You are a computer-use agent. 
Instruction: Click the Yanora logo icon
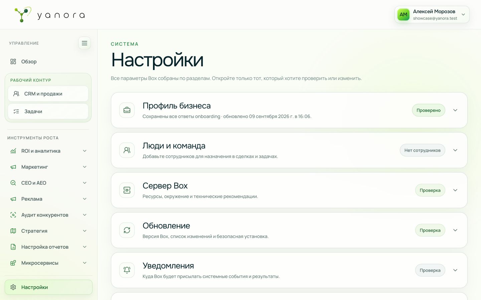click(23, 15)
